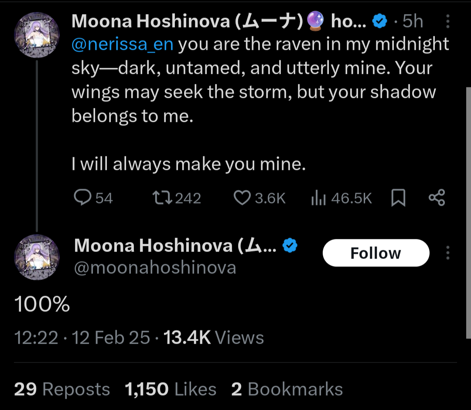
Task: Click the verified badge beside the Follow button
Action: pos(290,246)
